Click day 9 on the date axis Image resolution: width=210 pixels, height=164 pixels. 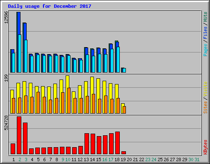tap(63, 159)
